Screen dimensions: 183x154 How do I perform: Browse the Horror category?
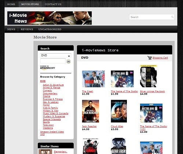click(x=46, y=105)
